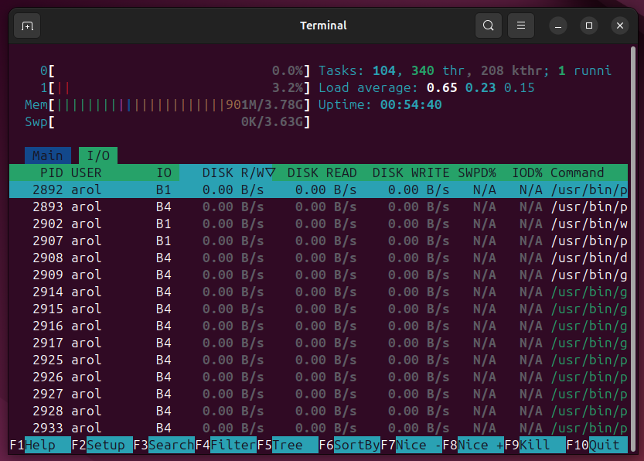Viewport: 644px width, 461px height.
Task: Toggle F5 Tree view
Action: coord(288,445)
